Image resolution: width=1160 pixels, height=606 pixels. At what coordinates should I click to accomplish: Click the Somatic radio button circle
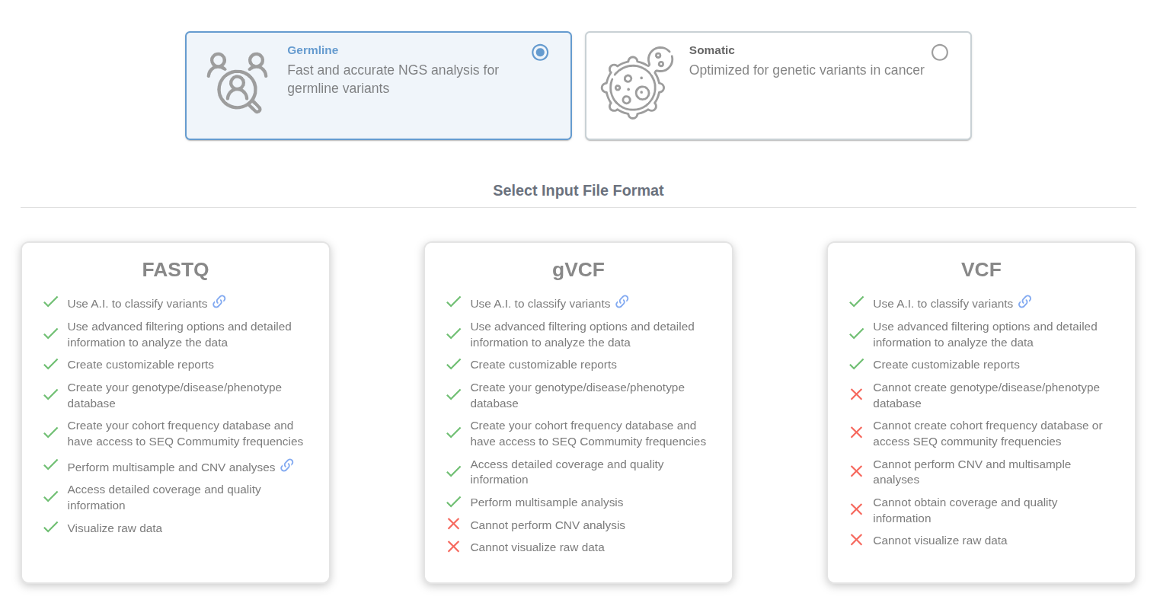tap(939, 52)
